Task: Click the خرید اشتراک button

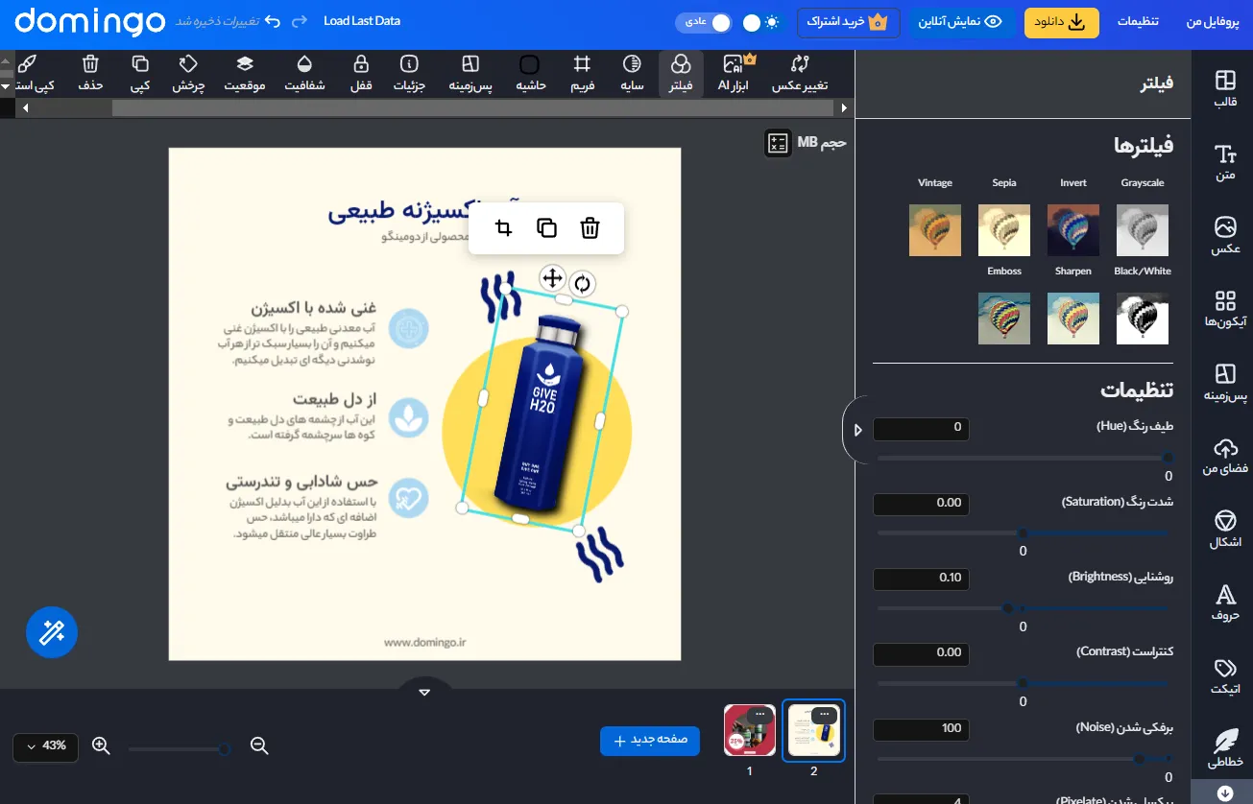Action: [x=848, y=22]
